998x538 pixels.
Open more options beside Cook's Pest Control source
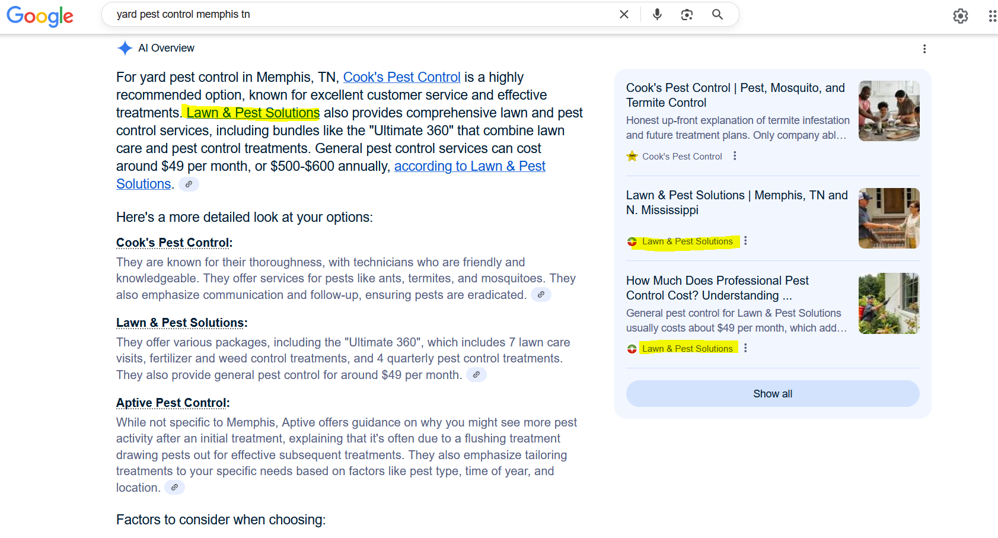point(735,156)
